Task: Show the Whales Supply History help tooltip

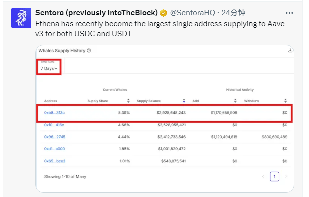Action: (89, 51)
